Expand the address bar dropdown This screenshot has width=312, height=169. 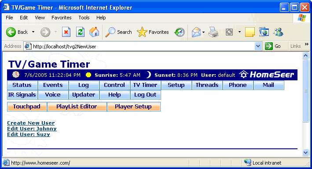click(258, 46)
